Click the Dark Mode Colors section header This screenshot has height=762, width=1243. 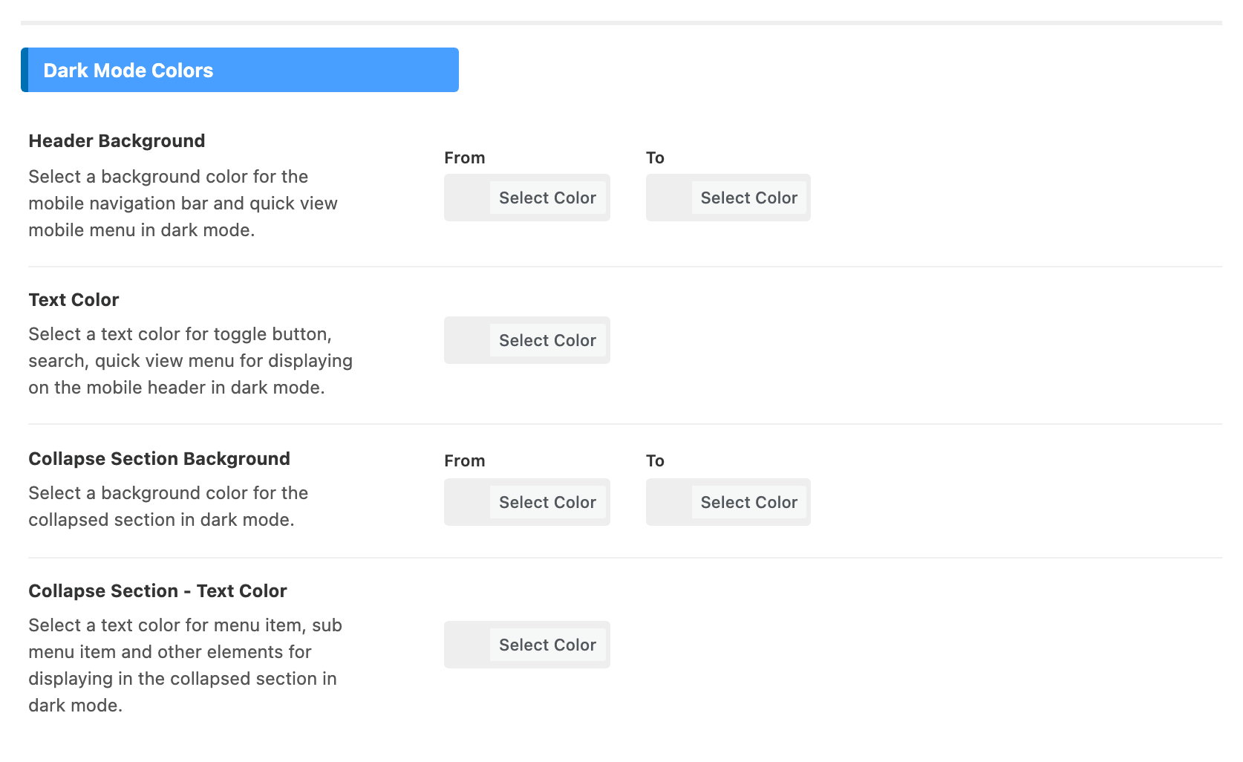[240, 70]
